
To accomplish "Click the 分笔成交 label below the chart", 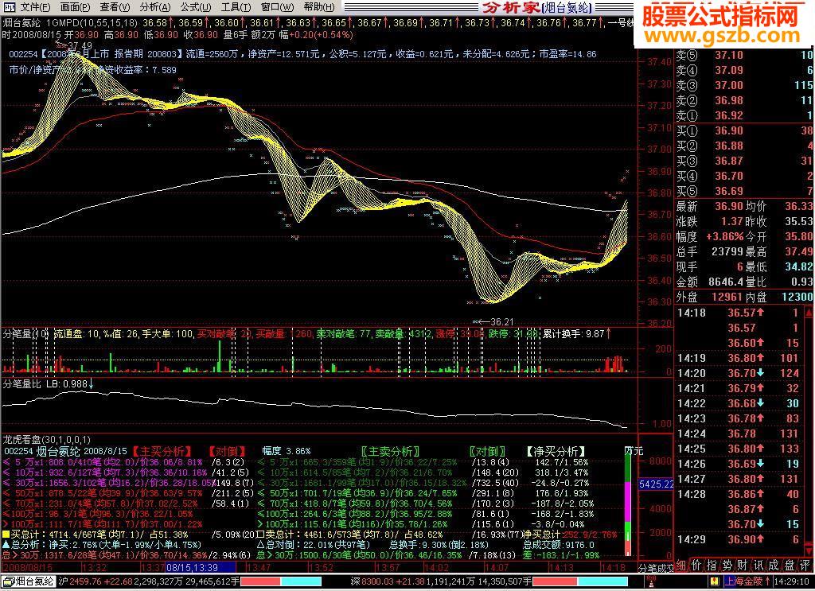I will (656, 568).
